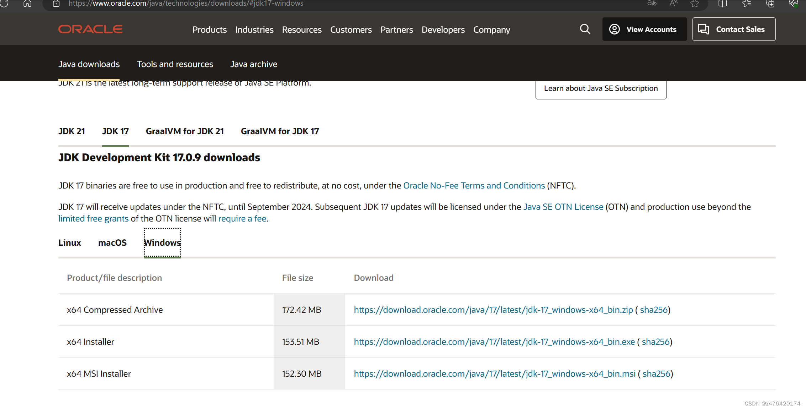Open the Developers menu
806x409 pixels.
coord(443,29)
